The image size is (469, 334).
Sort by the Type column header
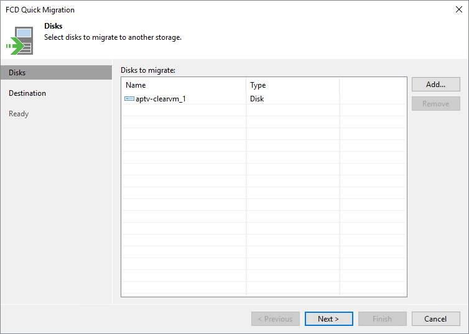(x=293, y=85)
